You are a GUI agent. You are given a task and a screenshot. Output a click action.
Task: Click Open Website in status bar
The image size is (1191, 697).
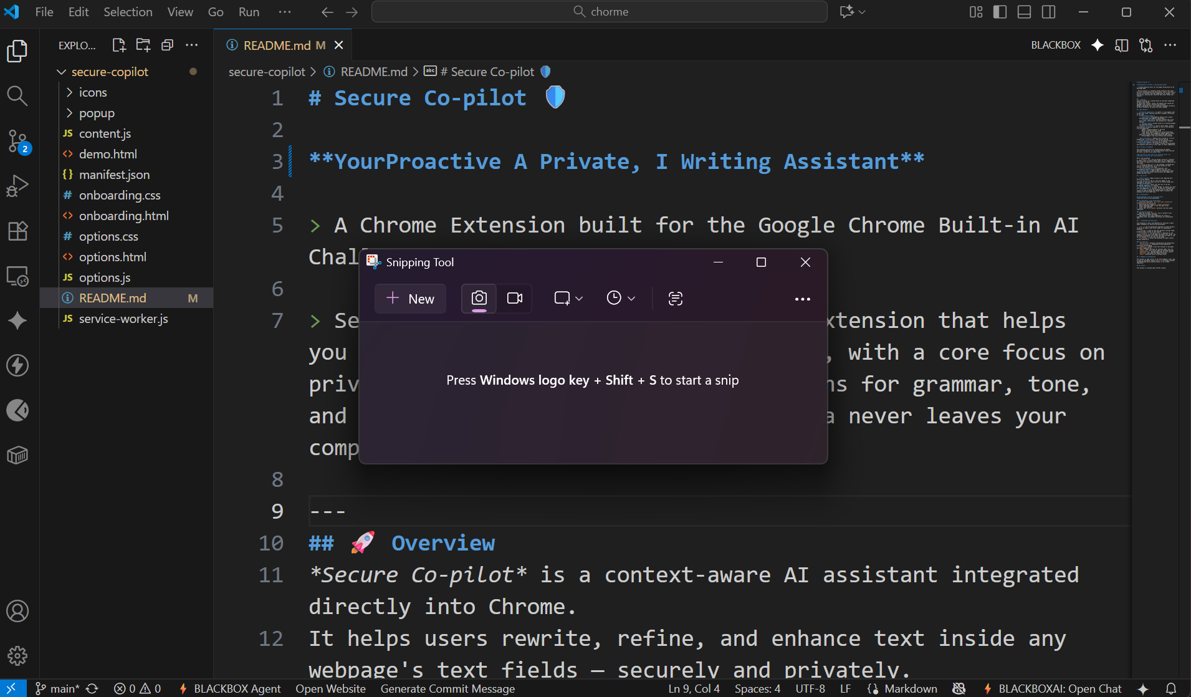point(330,689)
